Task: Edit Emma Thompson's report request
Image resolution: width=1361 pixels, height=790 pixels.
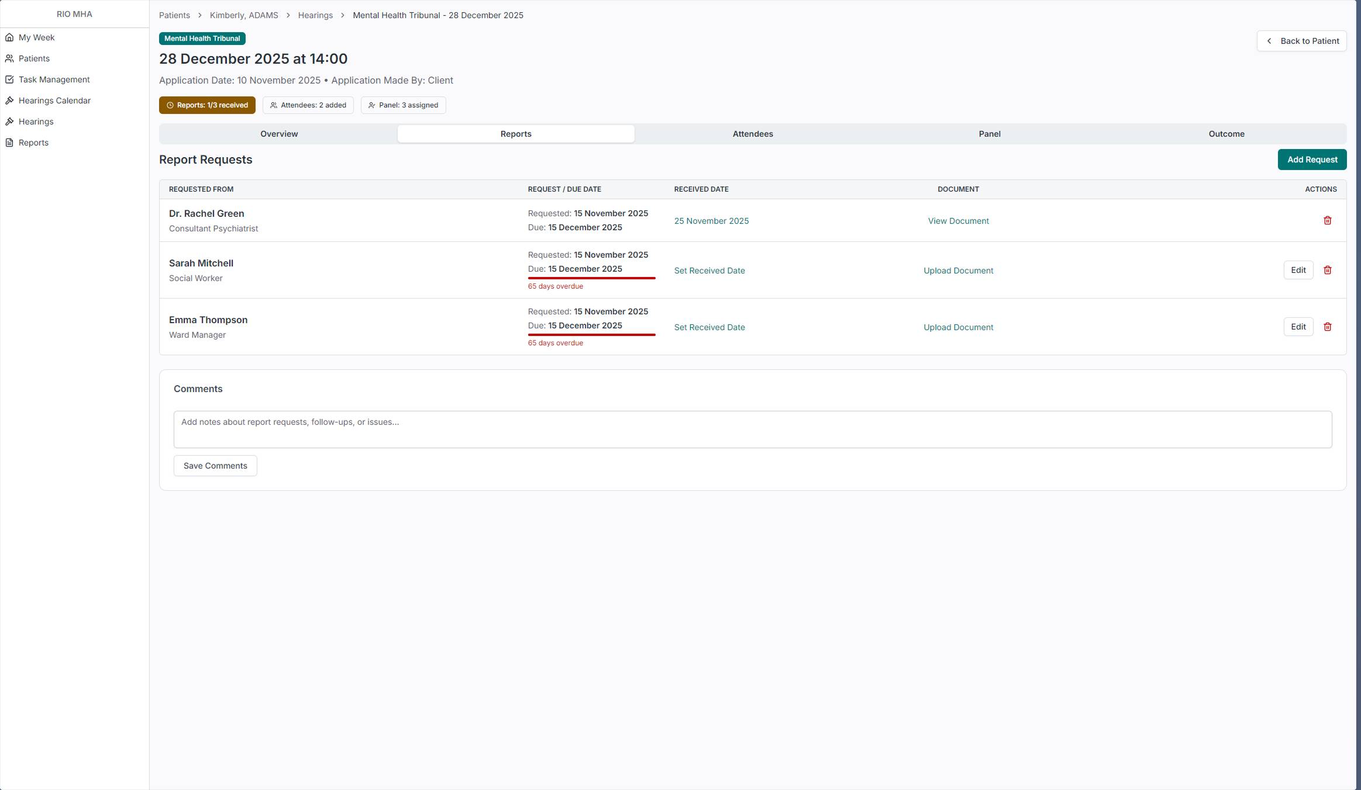Action: point(1298,327)
